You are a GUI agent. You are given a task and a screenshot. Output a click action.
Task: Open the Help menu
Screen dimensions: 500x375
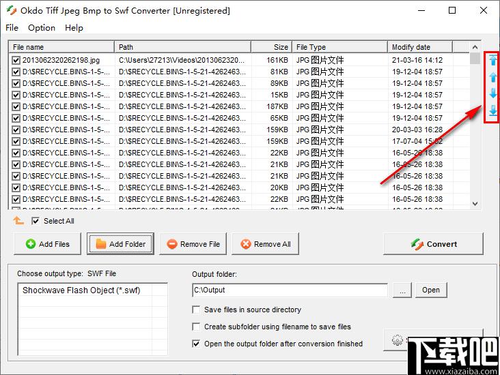tap(74, 28)
